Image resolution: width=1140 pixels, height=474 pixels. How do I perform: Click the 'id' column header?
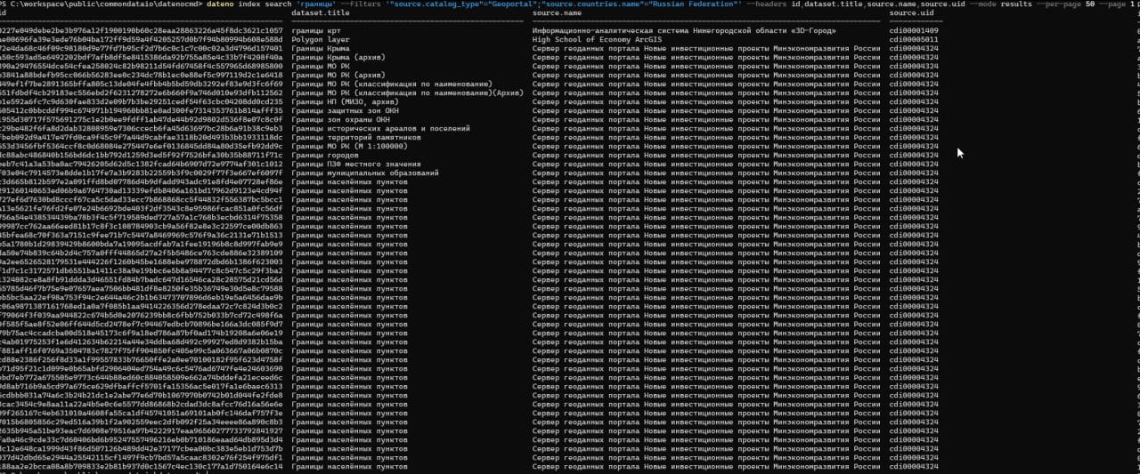(4, 13)
